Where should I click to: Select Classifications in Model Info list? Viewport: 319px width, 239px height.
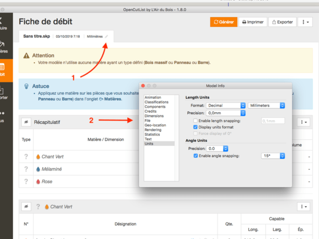(156, 102)
